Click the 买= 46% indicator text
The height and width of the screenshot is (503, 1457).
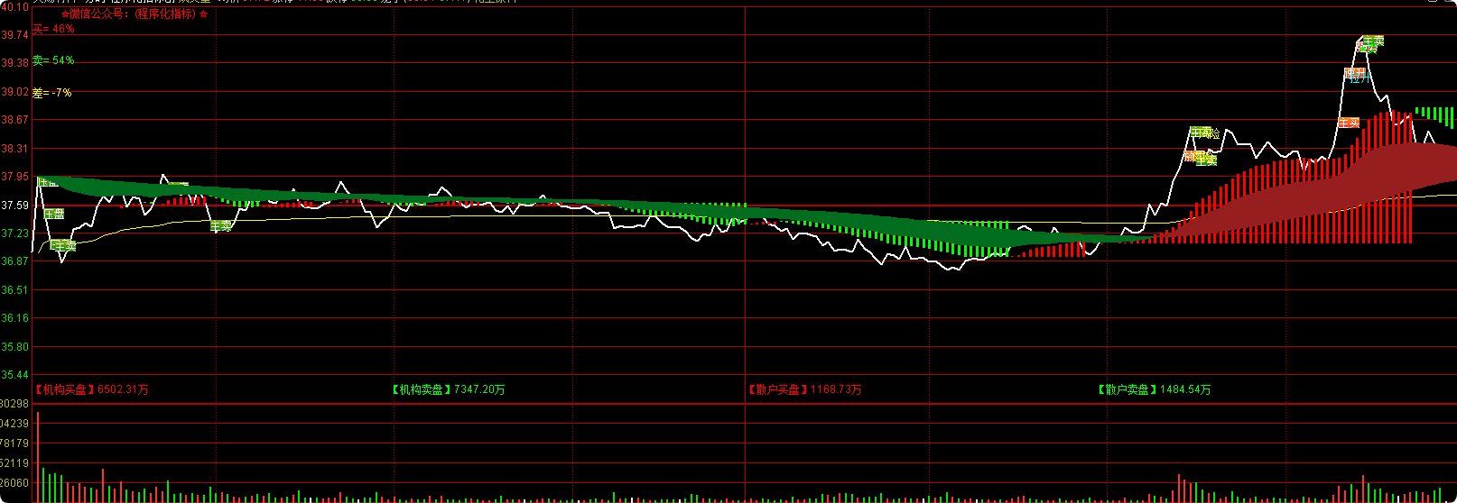(53, 29)
